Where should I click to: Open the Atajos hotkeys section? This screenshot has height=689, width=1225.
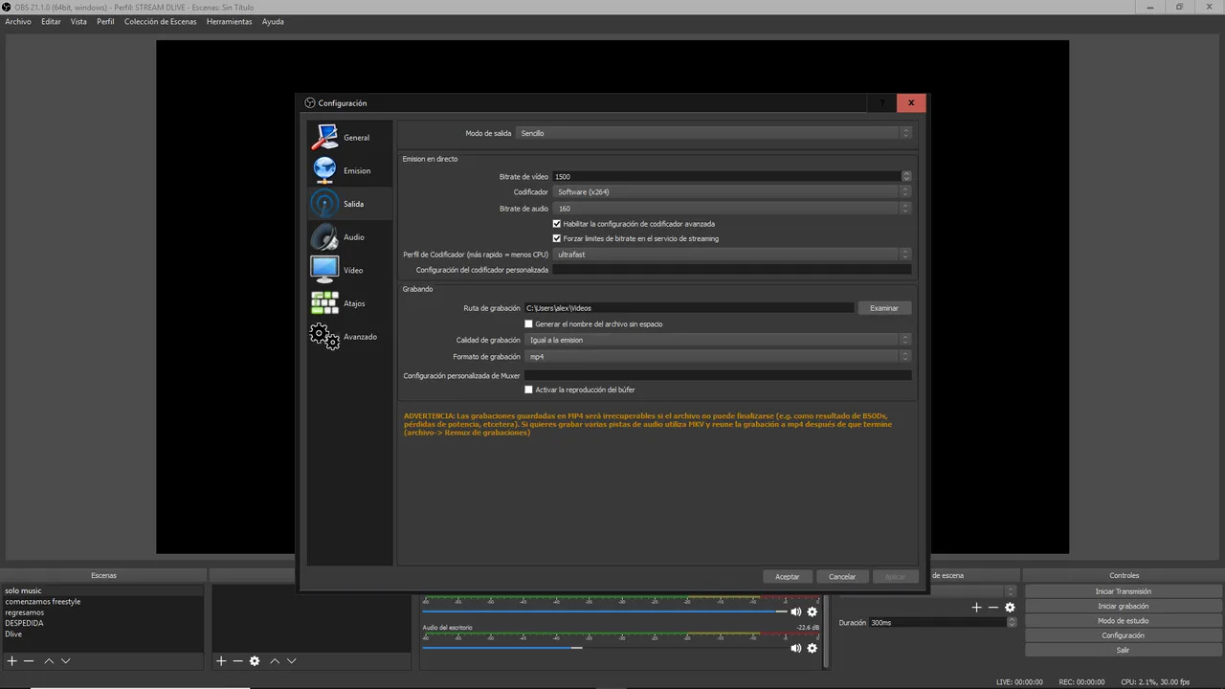[x=349, y=303]
